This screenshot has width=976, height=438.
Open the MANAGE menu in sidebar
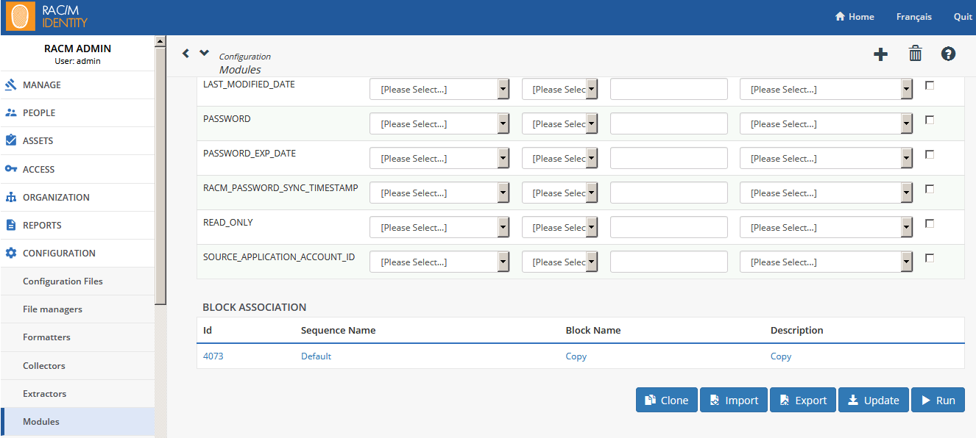click(x=77, y=85)
